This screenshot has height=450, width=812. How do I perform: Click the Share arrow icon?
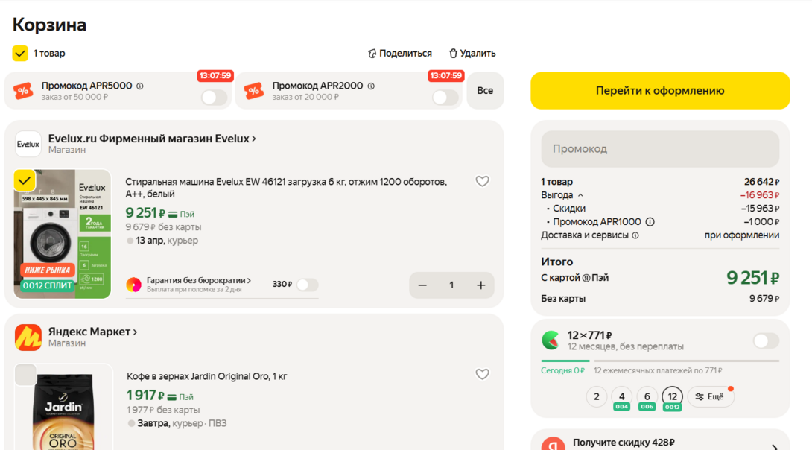click(372, 54)
